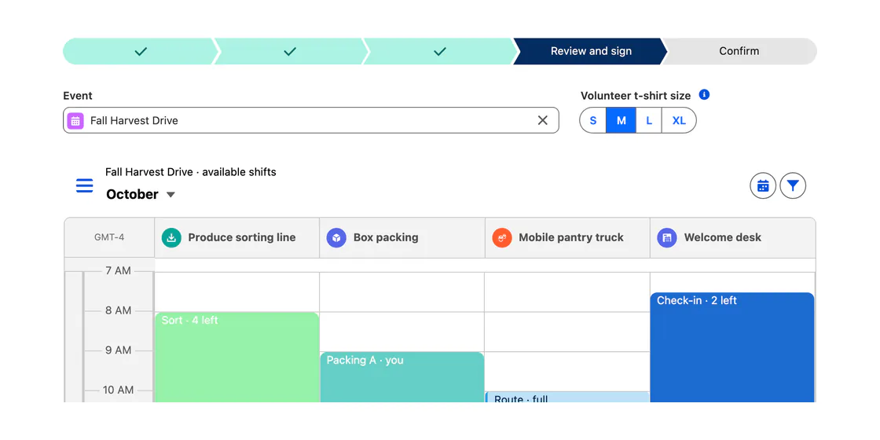Screen dimensions: 880x440
Task: Open the Packing A · you shift
Action: [x=401, y=377]
